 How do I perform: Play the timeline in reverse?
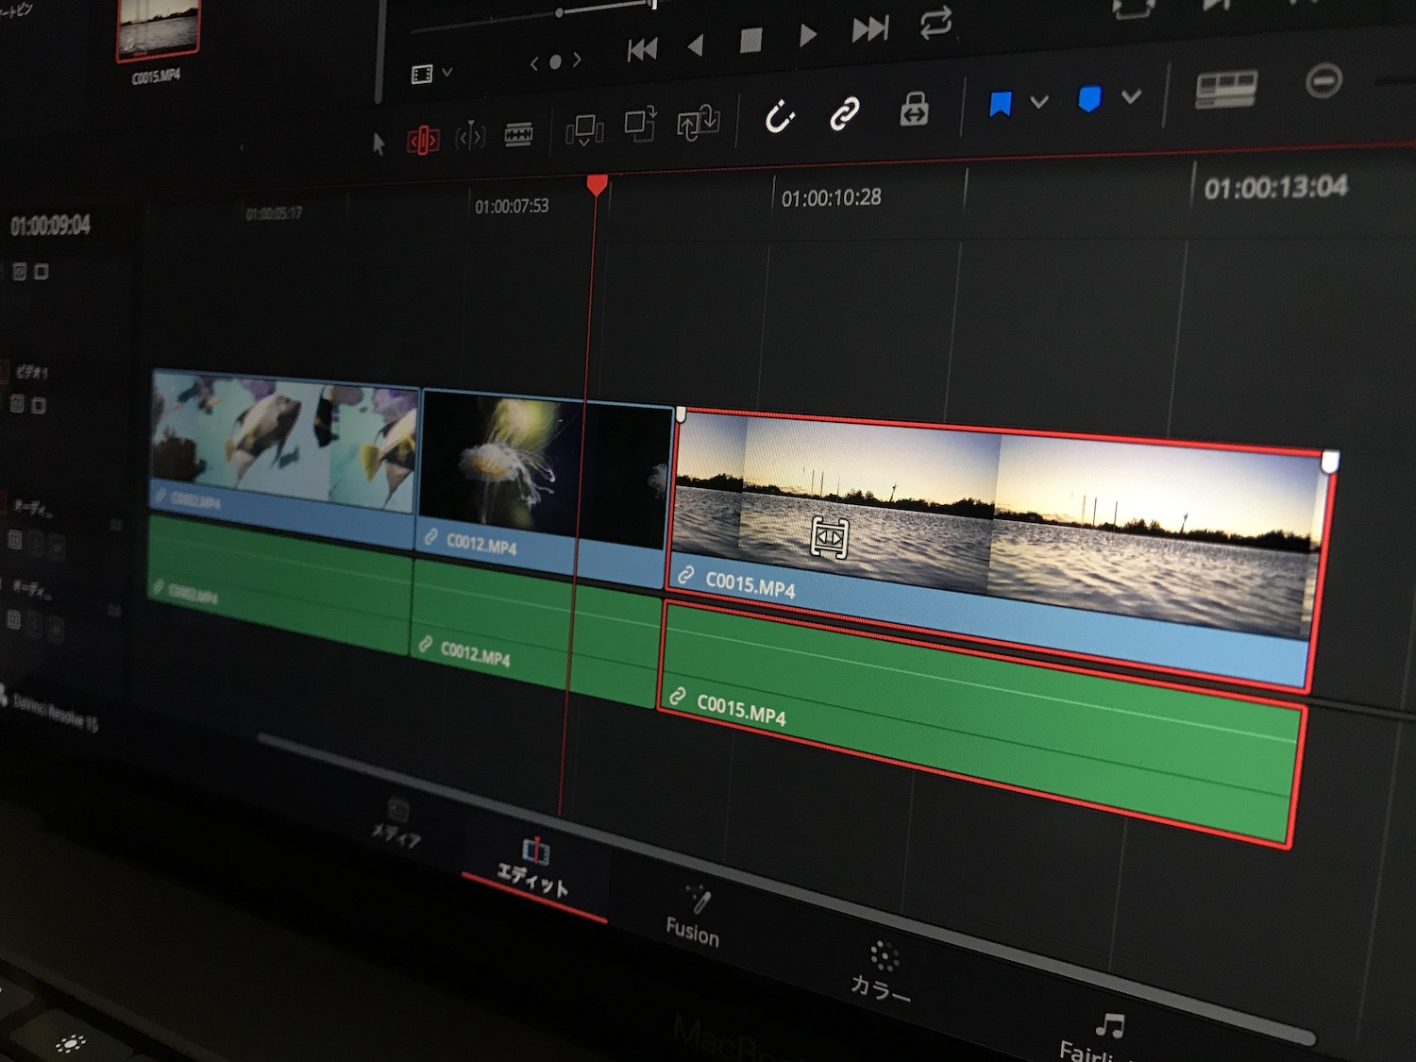click(696, 44)
